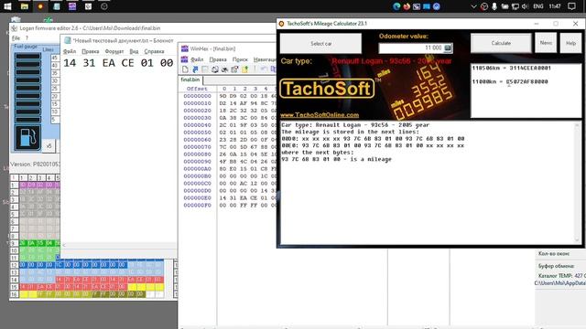Expand the hidden system tray icons chevron
Screen dimensions: 586x329
click(x=473, y=6)
